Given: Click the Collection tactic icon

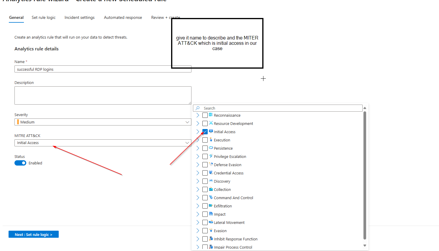Looking at the screenshot, I should tap(211, 189).
